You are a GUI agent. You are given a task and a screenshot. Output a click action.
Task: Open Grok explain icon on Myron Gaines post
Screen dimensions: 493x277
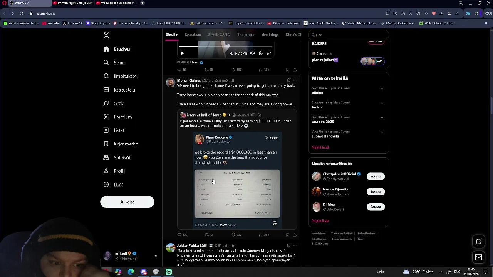(x=288, y=80)
